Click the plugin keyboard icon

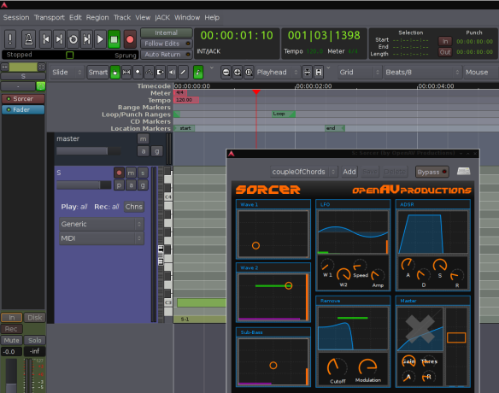pyautogui.click(x=463, y=172)
